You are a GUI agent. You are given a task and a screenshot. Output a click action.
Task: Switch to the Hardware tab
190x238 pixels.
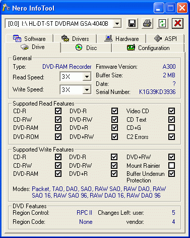click(x=121, y=38)
